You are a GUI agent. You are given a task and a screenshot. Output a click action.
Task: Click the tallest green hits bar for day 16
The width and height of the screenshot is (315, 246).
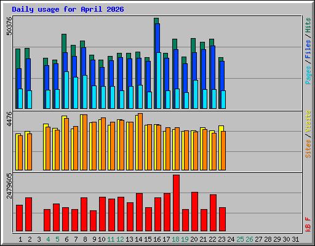click(156, 21)
